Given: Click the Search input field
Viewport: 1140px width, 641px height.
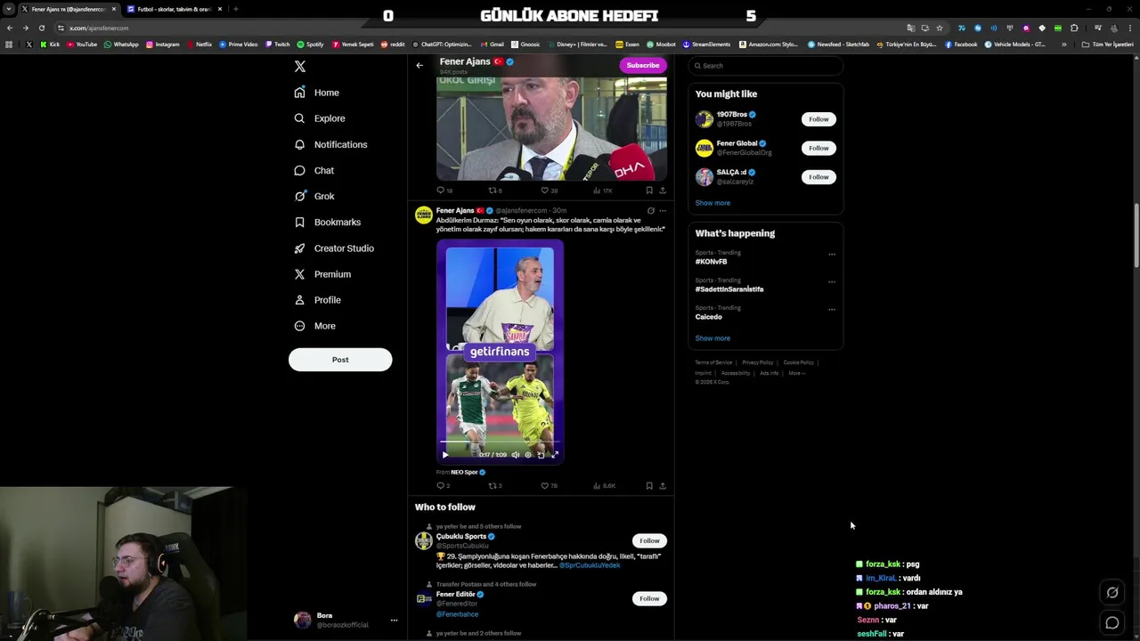Looking at the screenshot, I should [766, 66].
